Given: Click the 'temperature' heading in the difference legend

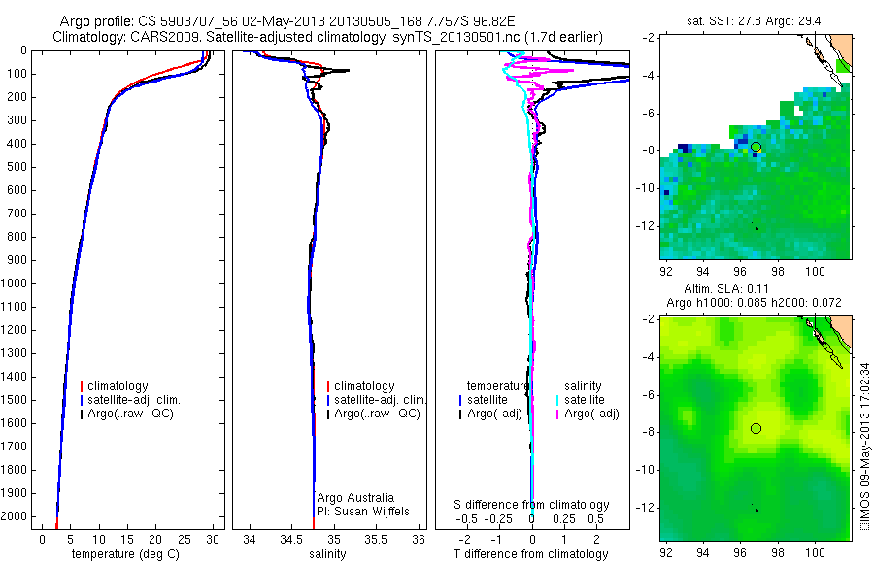Looking at the screenshot, I should click(x=498, y=386).
